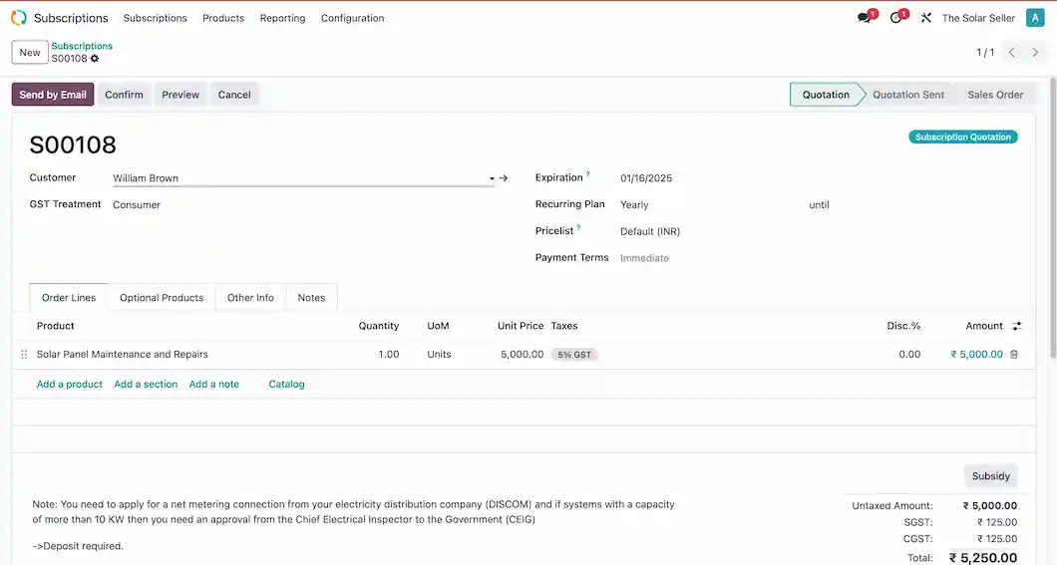Image resolution: width=1057 pixels, height=565 pixels.
Task: Open the activities clock icon
Action: [x=895, y=18]
